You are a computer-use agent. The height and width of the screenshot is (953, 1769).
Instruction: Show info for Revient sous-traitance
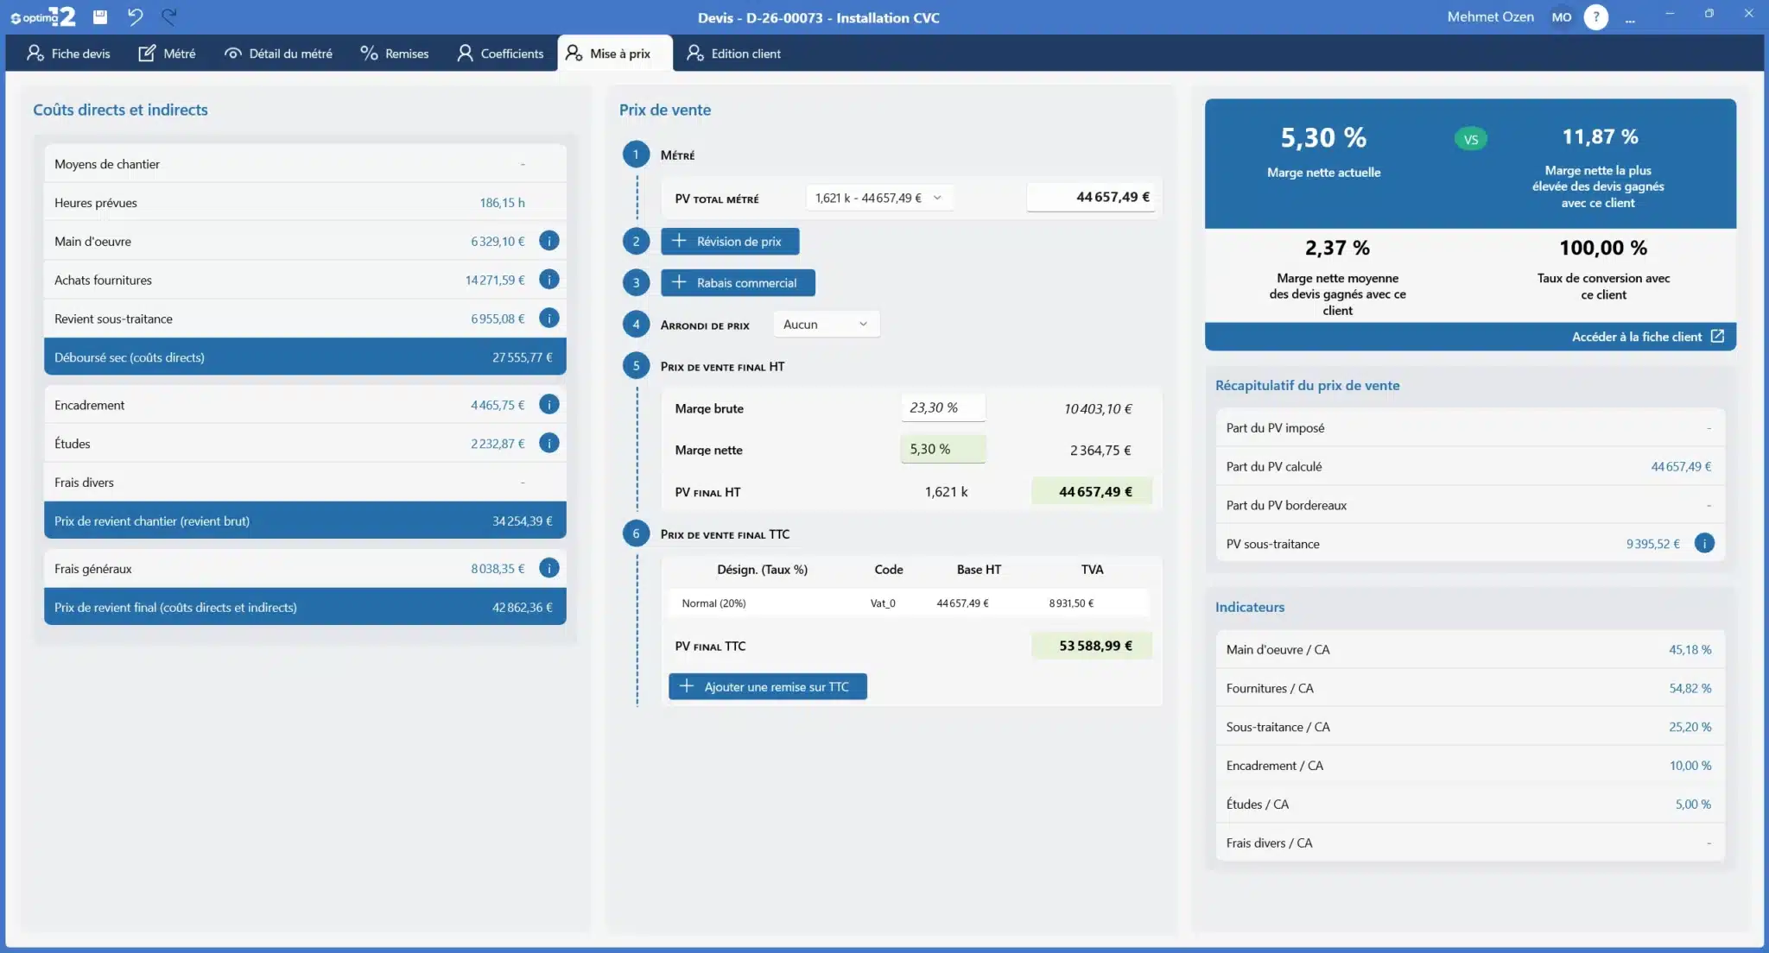point(548,319)
